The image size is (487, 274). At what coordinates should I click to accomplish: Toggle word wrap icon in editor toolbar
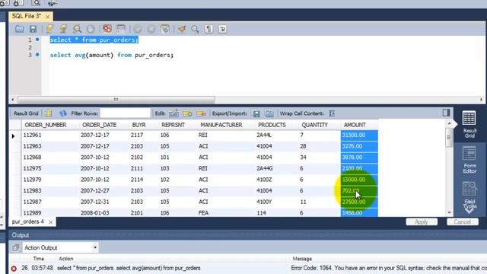tap(222, 29)
